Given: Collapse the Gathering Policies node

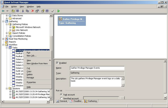Looking at the screenshot, I should [x=7, y=24].
